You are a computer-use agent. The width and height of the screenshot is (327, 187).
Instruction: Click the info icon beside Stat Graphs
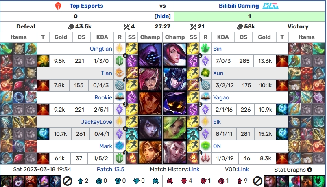coord(310,170)
